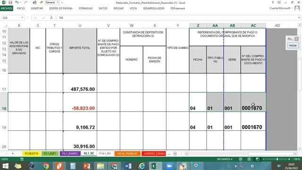Click cell with 487,576.00
This screenshot has width=302, height=170.
tap(80, 83)
